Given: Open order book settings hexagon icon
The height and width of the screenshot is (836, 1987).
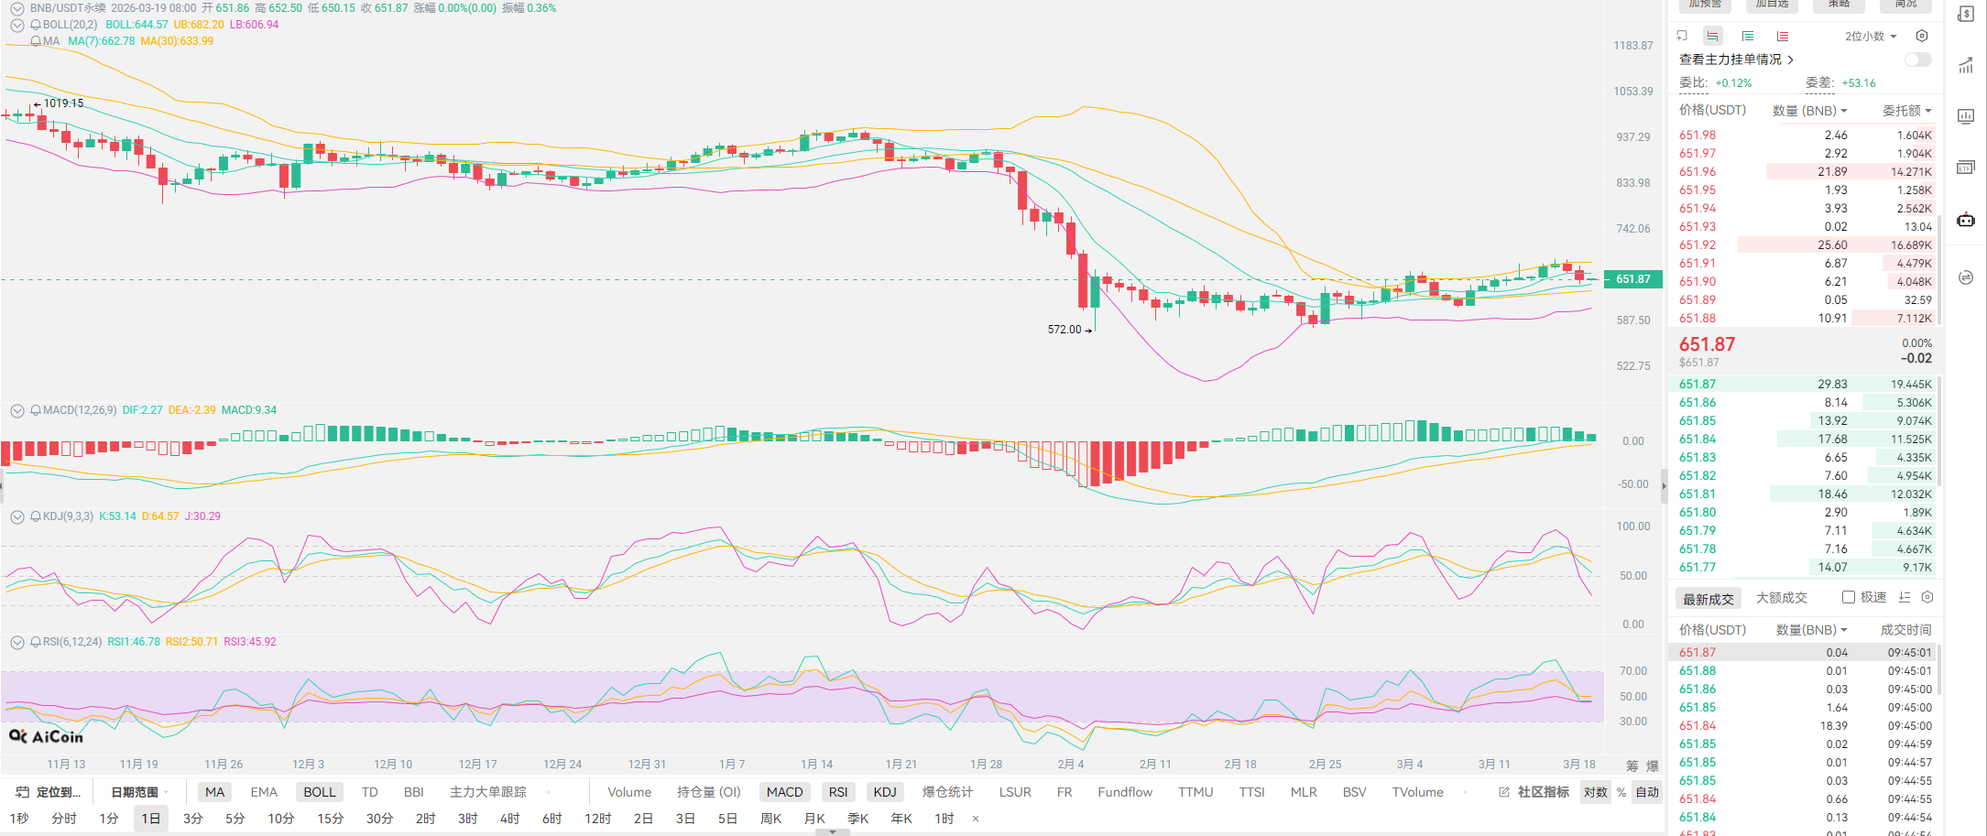Looking at the screenshot, I should pyautogui.click(x=1922, y=36).
